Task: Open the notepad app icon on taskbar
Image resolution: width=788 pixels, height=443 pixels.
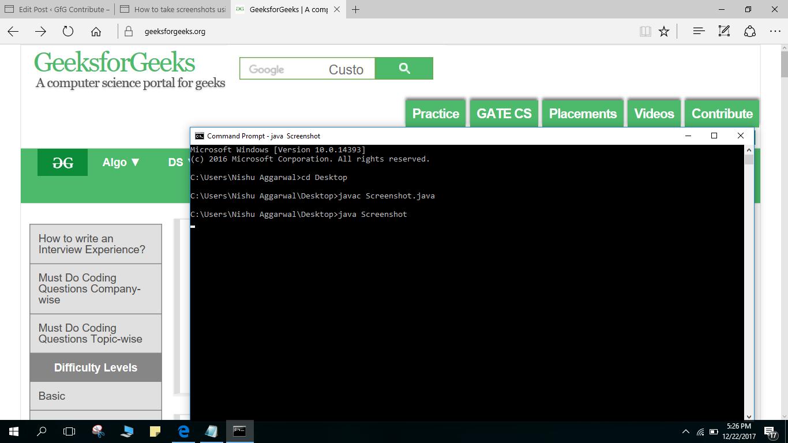Action: (x=211, y=431)
